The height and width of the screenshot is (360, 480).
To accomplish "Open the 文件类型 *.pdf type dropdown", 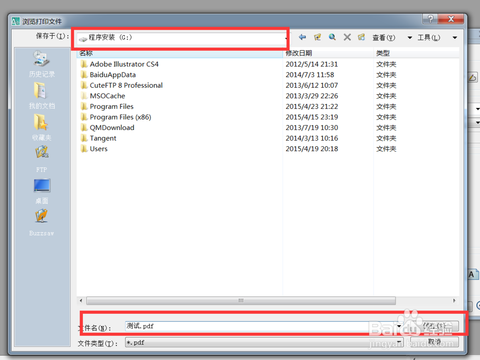I will tap(264, 342).
